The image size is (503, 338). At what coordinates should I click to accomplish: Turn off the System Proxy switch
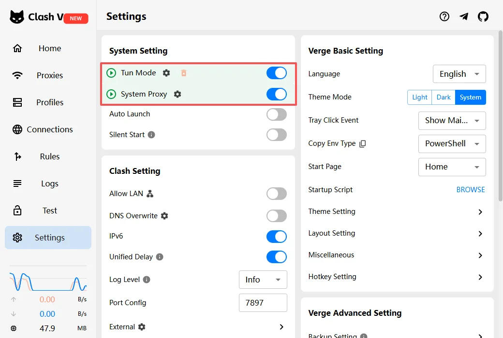pos(277,94)
